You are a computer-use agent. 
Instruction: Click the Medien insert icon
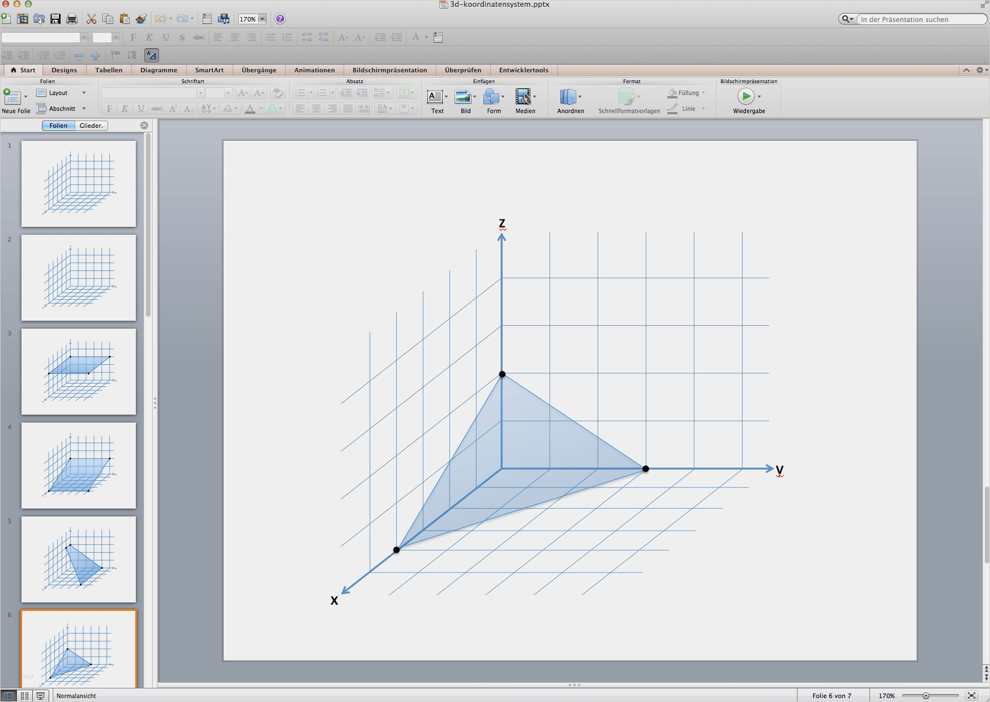click(523, 97)
